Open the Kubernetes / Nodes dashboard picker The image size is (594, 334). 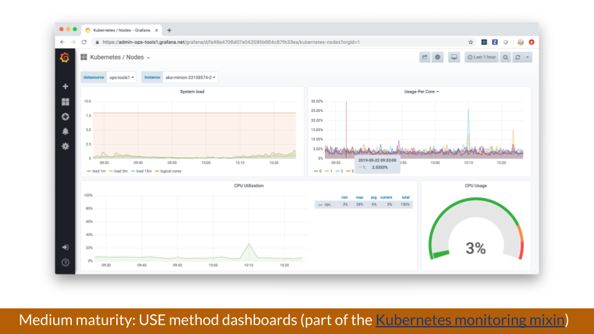coord(116,57)
